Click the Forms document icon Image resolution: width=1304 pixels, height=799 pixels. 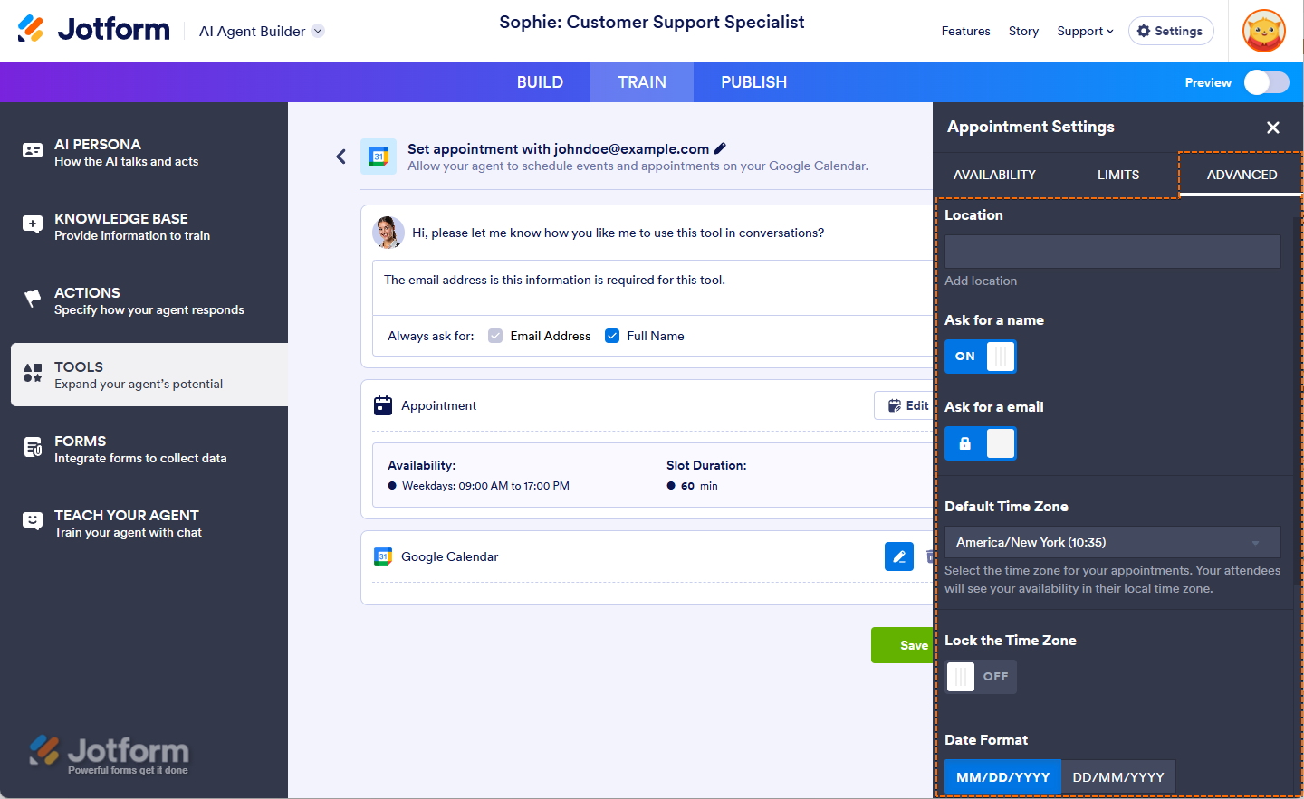[x=33, y=447]
